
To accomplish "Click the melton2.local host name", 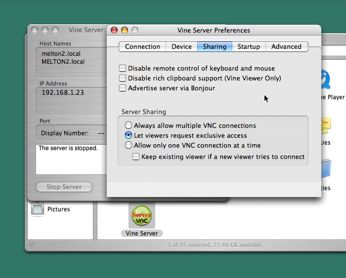I will click(61, 53).
